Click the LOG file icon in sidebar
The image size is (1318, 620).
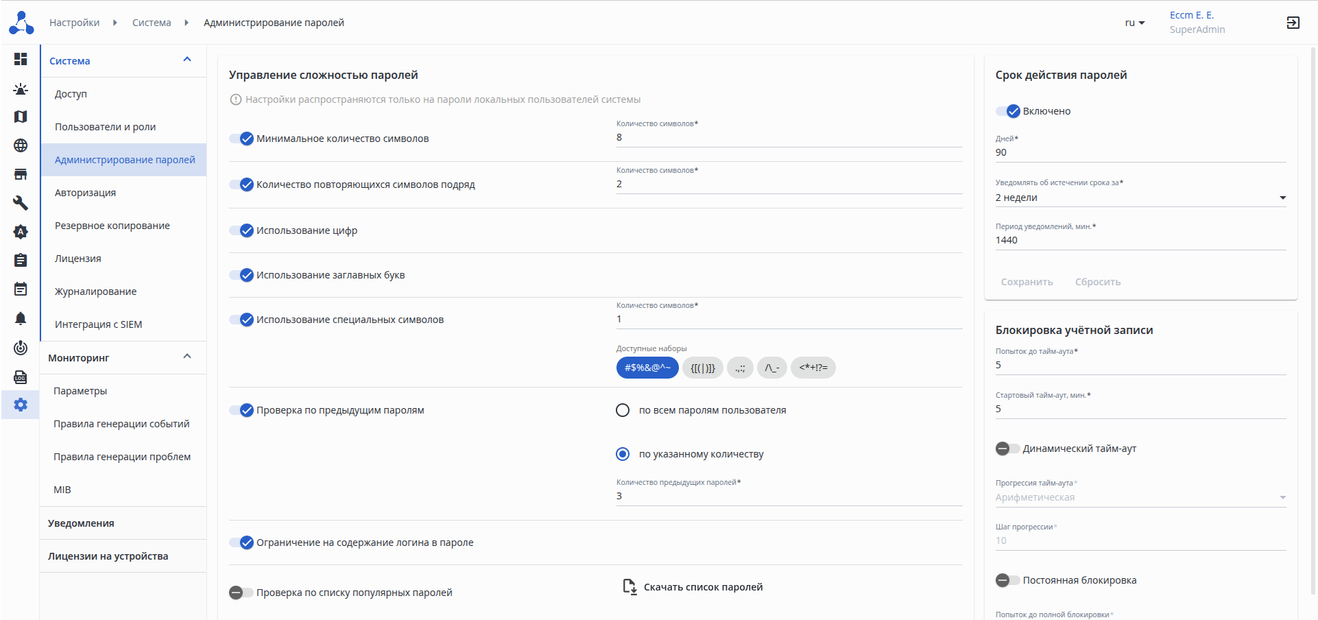[21, 377]
